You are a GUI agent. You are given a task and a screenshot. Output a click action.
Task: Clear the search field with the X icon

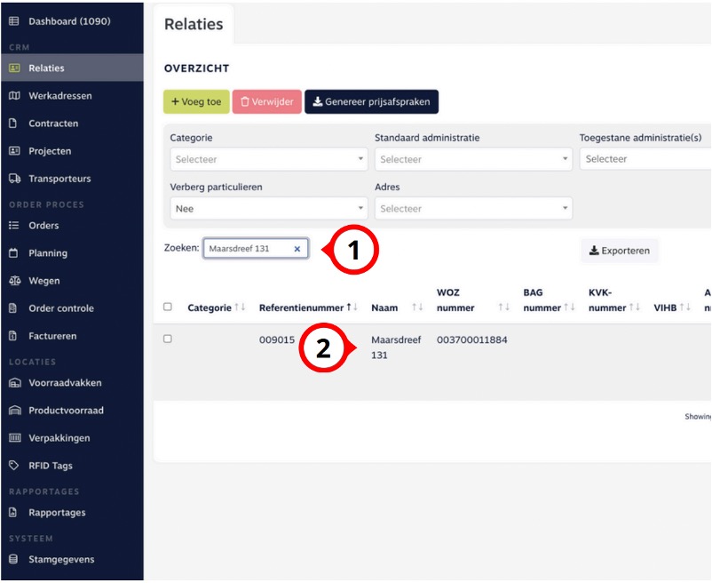pos(297,249)
